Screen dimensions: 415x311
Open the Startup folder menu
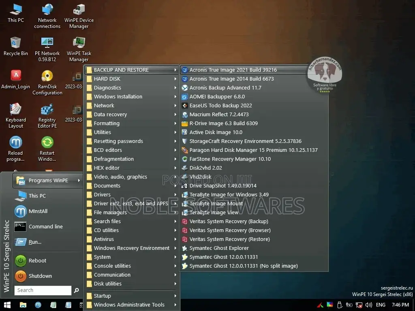click(132, 296)
